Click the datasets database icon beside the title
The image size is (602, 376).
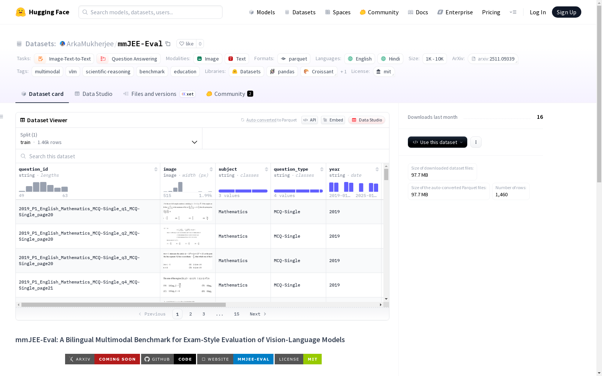tap(19, 44)
